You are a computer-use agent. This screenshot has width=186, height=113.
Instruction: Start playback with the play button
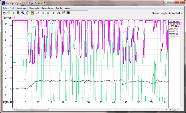point(54,13)
